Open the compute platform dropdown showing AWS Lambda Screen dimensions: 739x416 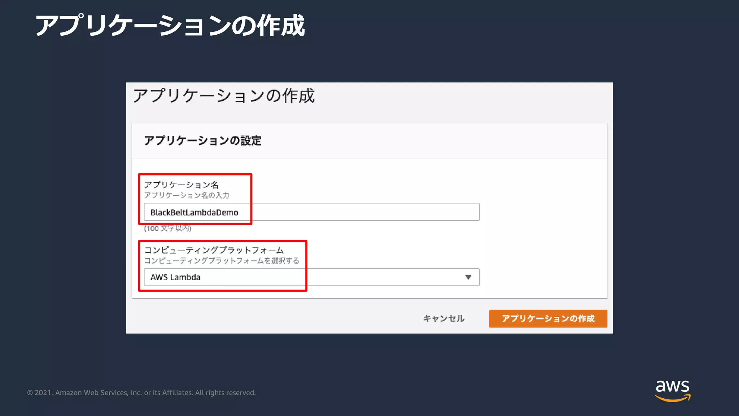312,277
